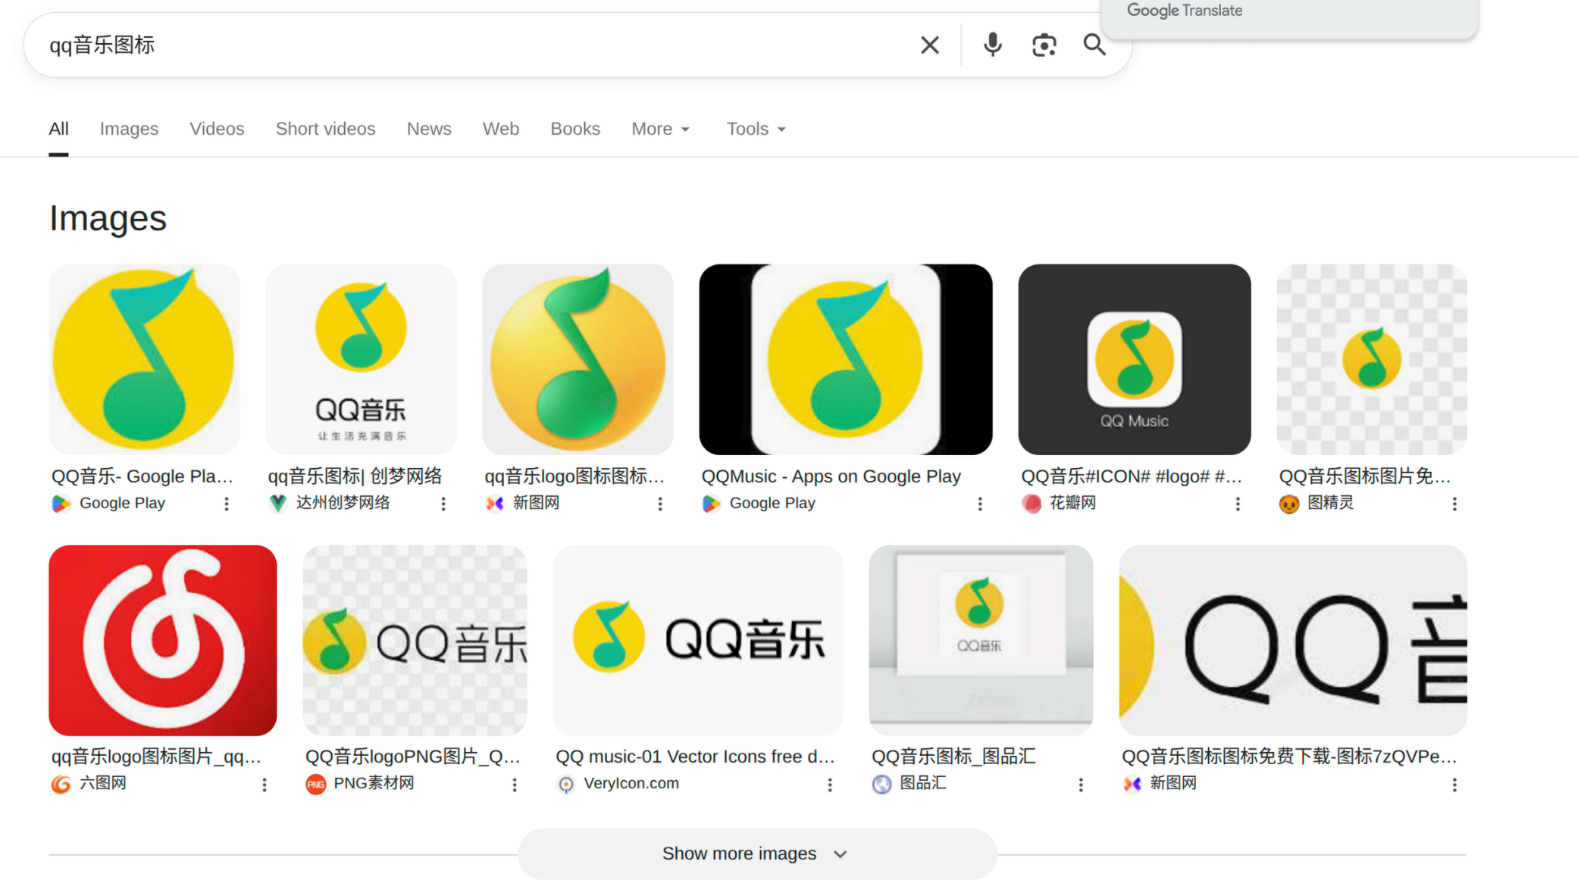
Task: Open the QQMusic - Apps on Google Play link
Action: point(831,476)
